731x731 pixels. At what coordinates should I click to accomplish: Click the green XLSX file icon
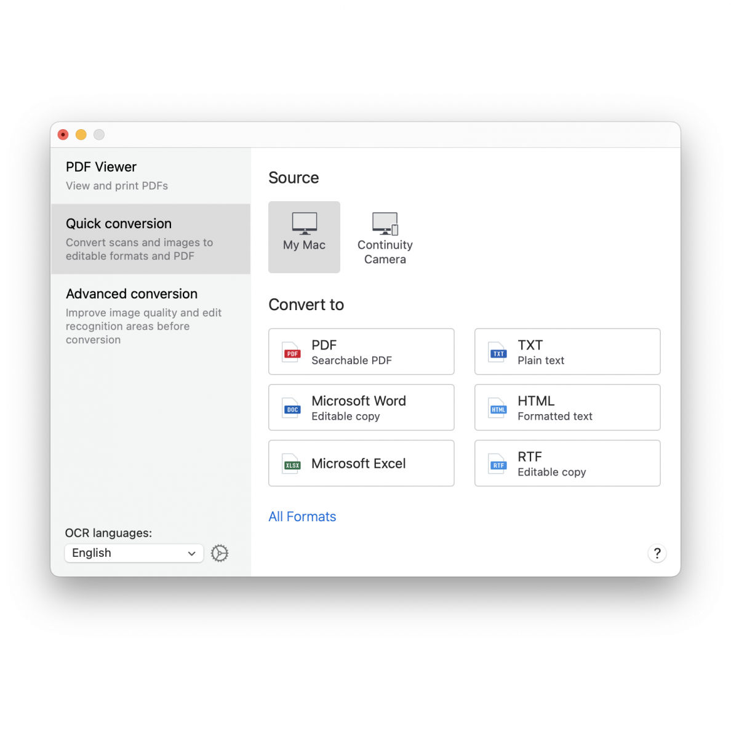coord(292,464)
